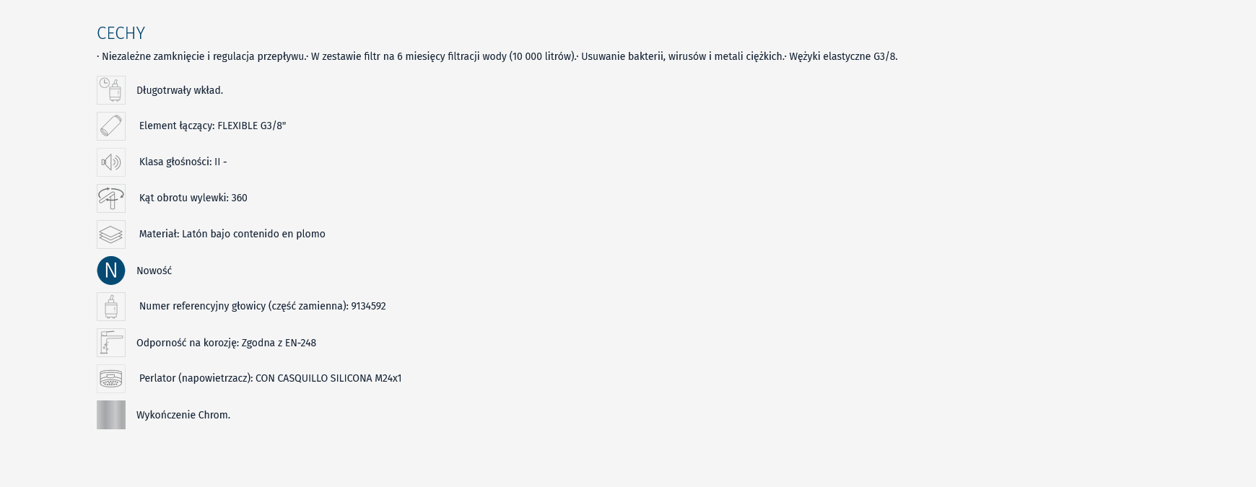Screen dimensions: 1256x487
Task: Click the corrosion resistance faucet icon
Action: (111, 343)
